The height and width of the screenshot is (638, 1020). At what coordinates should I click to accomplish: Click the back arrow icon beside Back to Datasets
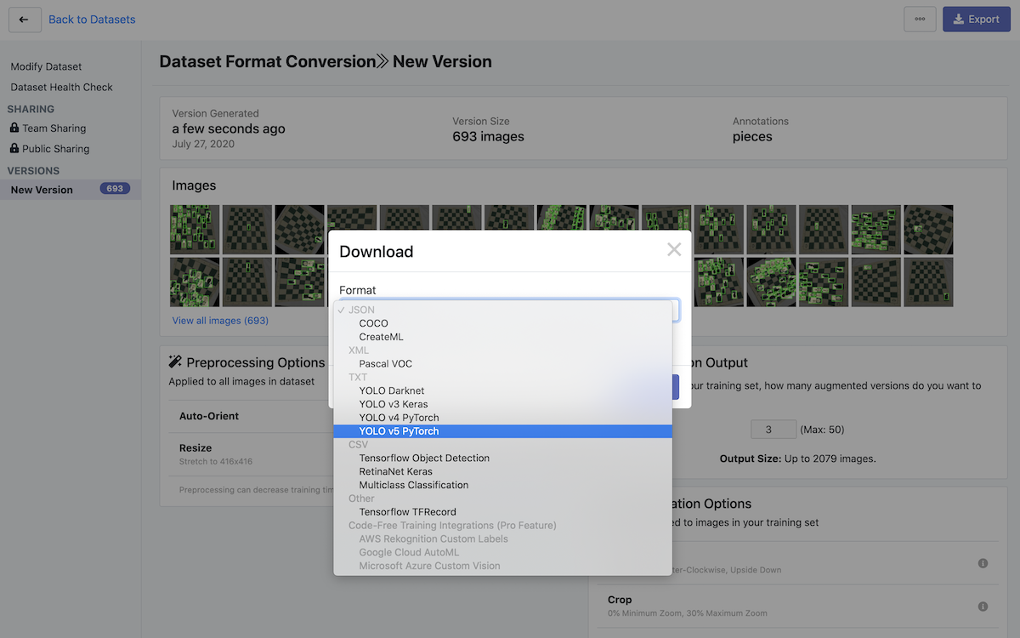pos(24,20)
